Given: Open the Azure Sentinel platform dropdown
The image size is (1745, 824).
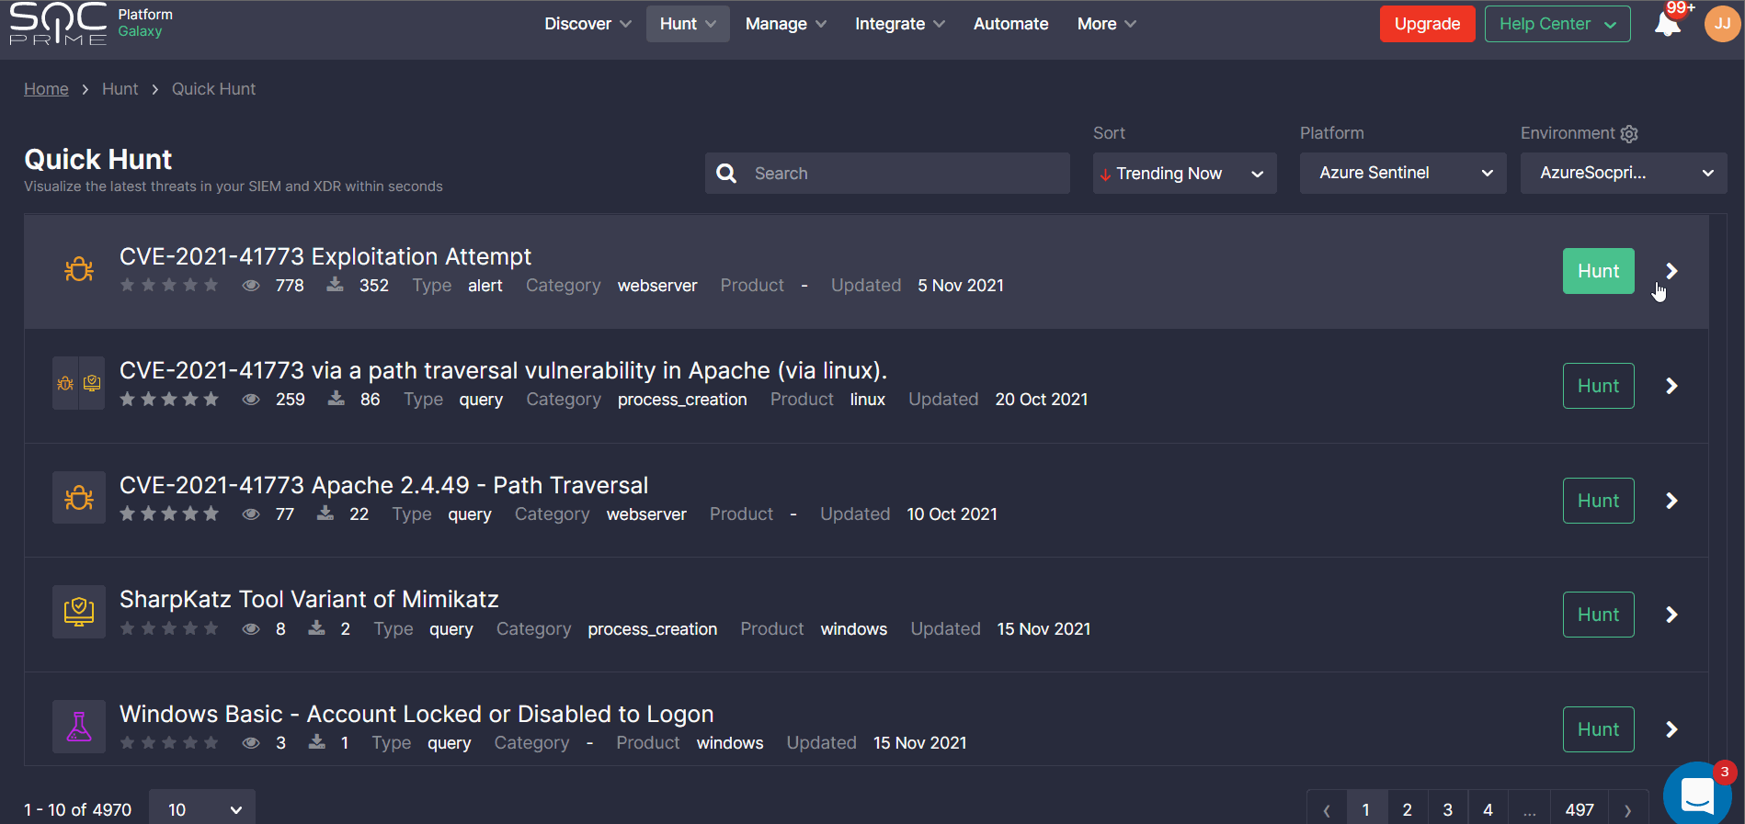Looking at the screenshot, I should point(1403,173).
